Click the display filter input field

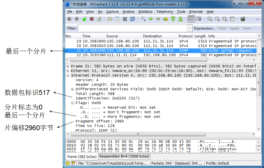pos(132,28)
